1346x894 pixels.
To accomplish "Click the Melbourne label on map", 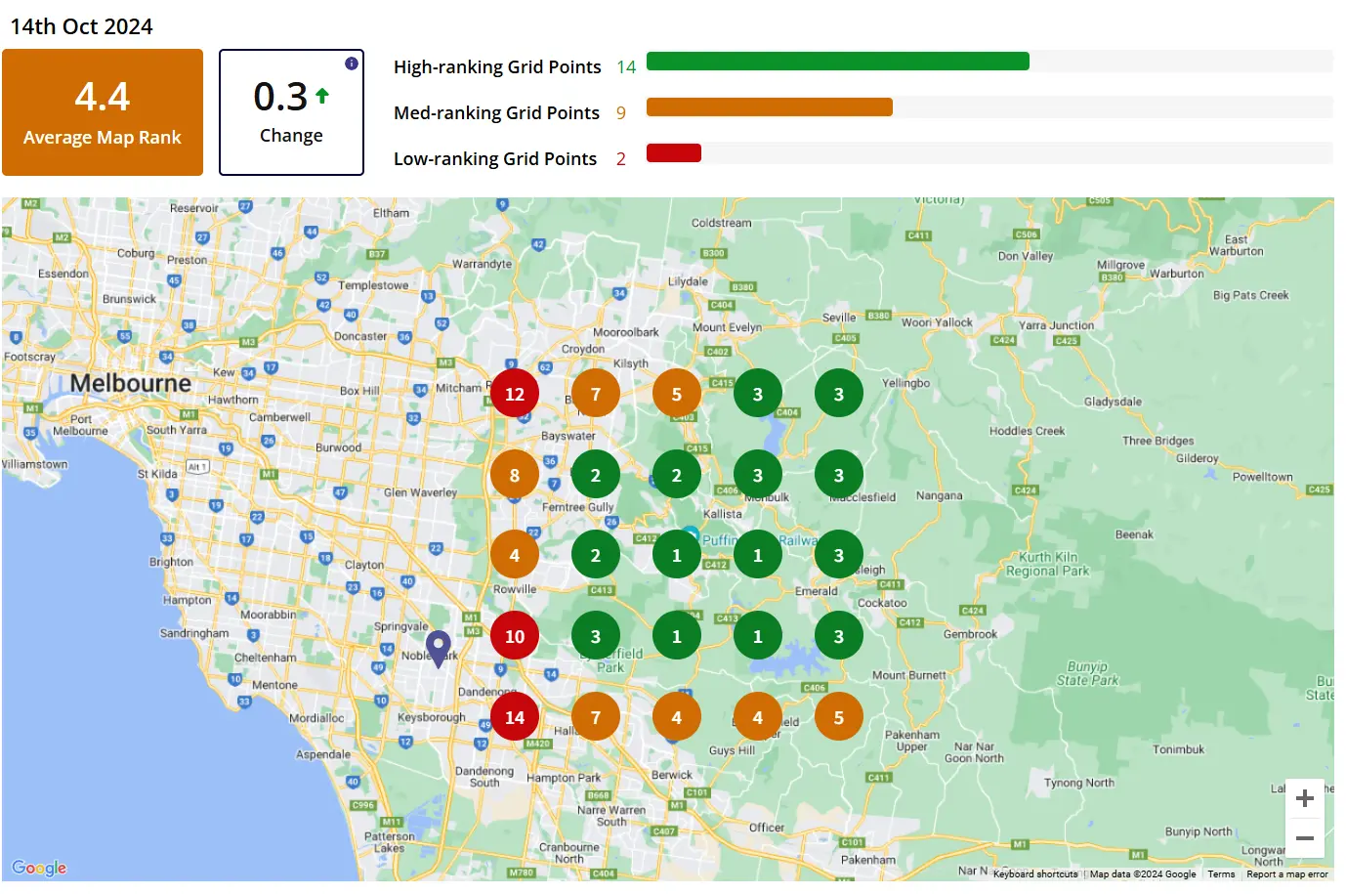I will pos(131,383).
